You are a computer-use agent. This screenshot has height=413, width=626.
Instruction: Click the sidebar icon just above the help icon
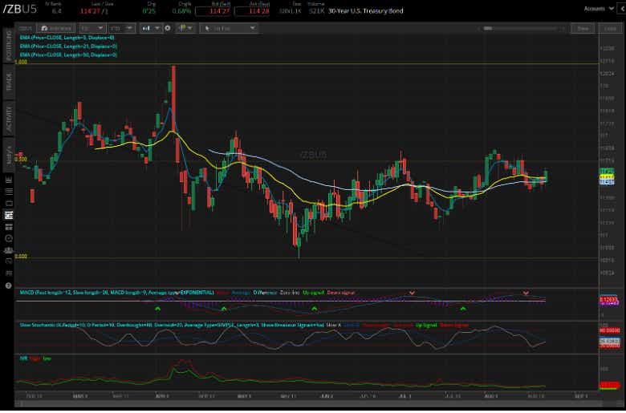click(x=8, y=273)
